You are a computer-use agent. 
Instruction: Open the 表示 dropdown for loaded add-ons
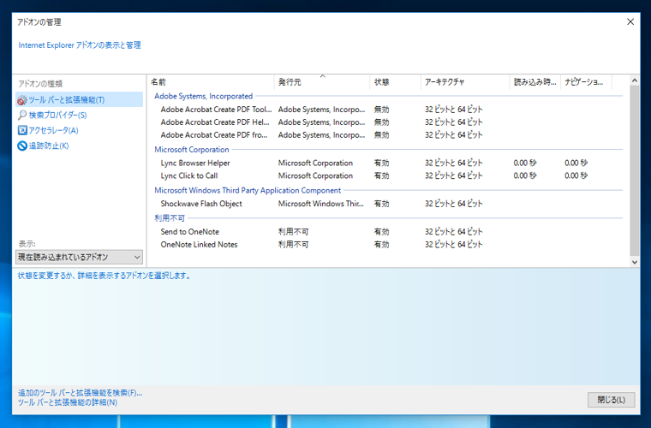click(80, 257)
